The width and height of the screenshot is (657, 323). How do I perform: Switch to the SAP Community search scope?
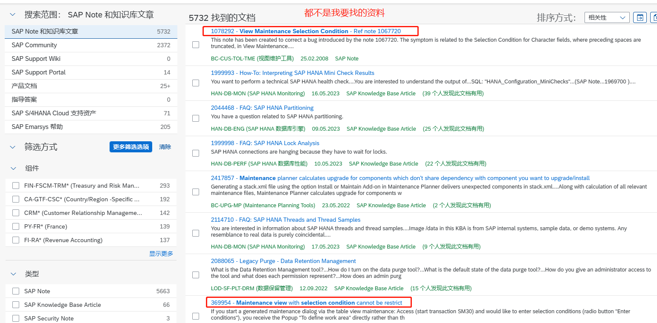pos(38,45)
